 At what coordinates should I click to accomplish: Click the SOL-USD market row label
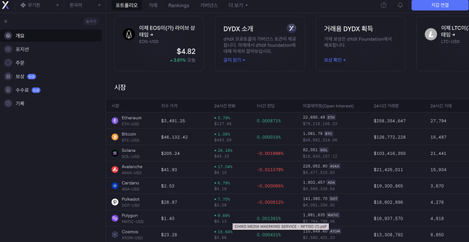[130, 156]
